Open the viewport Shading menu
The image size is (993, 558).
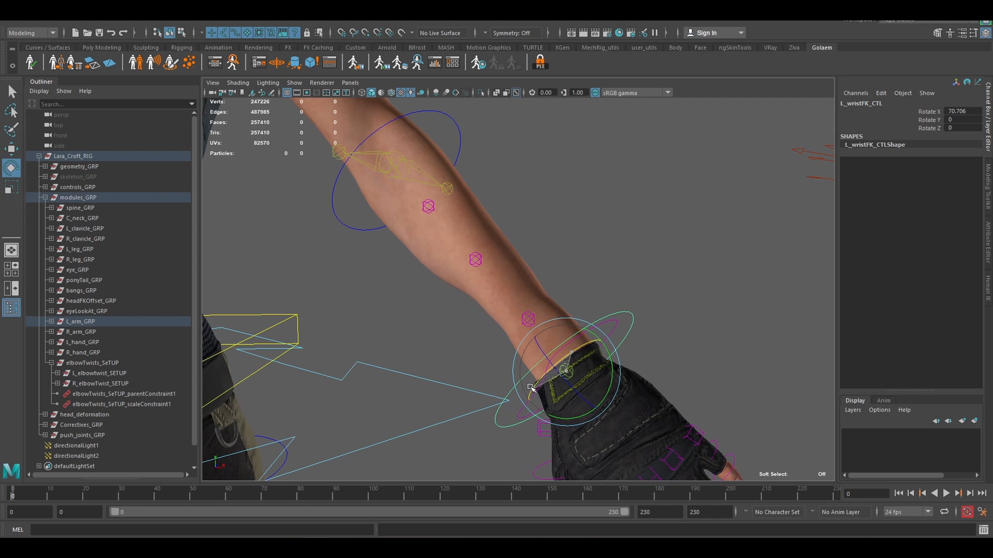pyautogui.click(x=238, y=83)
